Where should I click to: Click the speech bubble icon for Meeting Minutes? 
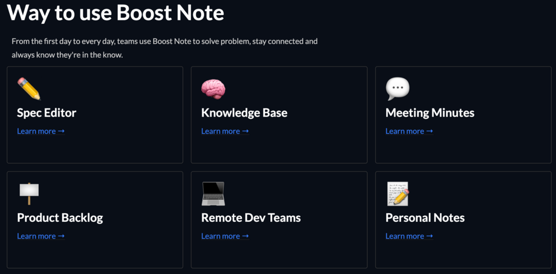click(397, 89)
